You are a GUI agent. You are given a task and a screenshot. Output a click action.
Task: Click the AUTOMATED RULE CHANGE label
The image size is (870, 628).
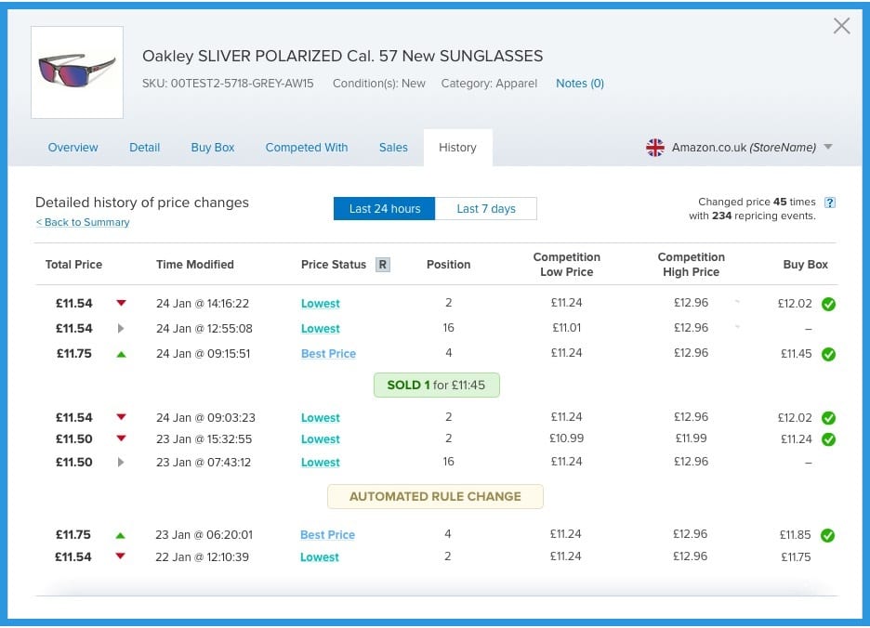coord(435,497)
